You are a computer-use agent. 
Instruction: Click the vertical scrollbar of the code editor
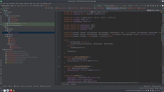pos(161,33)
